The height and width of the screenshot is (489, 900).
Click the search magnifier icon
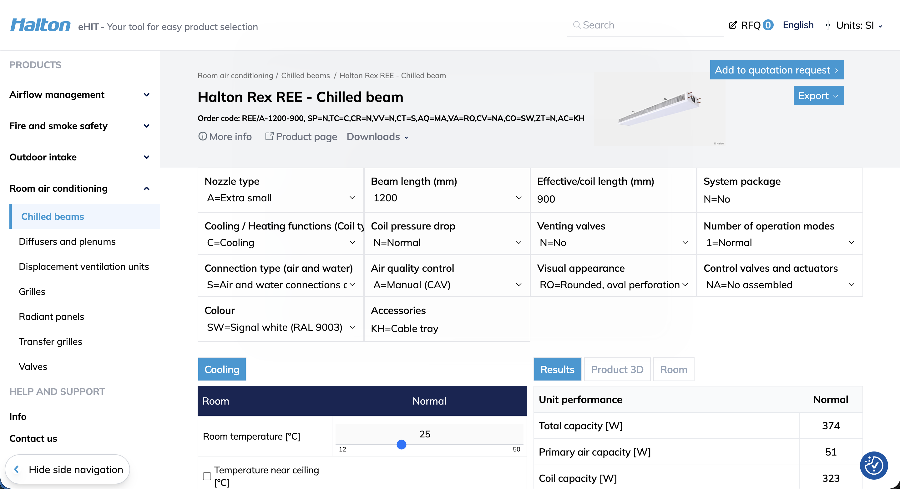point(577,25)
